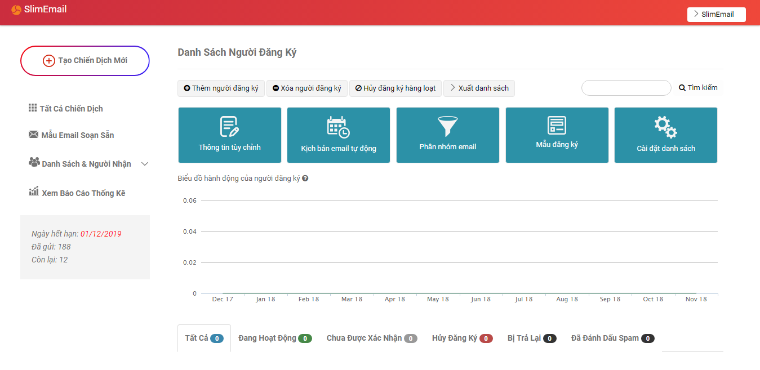Screen dimensions: 760x370
Task: Switch to the Tất Cả tab
Action: 204,338
